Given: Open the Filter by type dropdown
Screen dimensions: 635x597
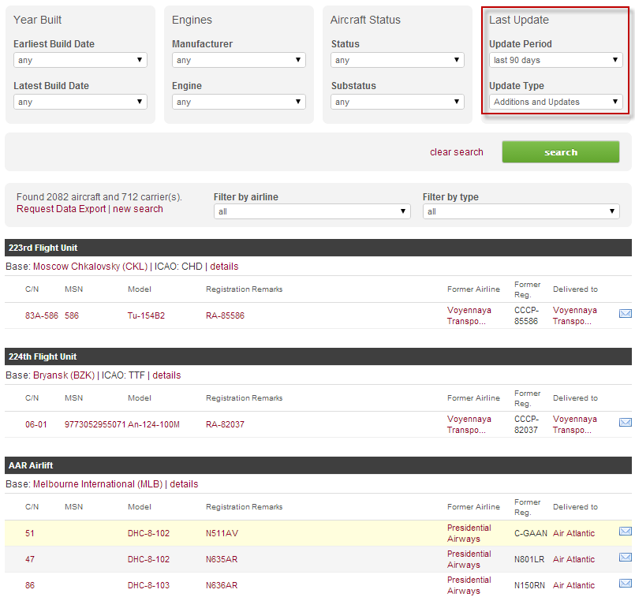Looking at the screenshot, I should coord(521,211).
